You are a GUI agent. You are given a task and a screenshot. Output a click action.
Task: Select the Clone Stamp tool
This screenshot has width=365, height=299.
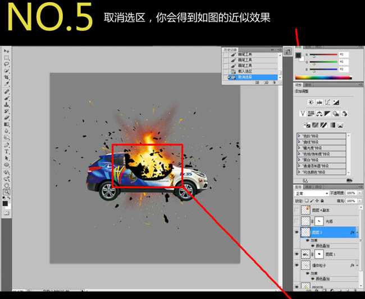pyautogui.click(x=6, y=105)
